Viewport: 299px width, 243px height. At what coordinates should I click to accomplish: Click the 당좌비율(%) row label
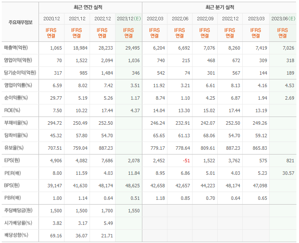16,136
